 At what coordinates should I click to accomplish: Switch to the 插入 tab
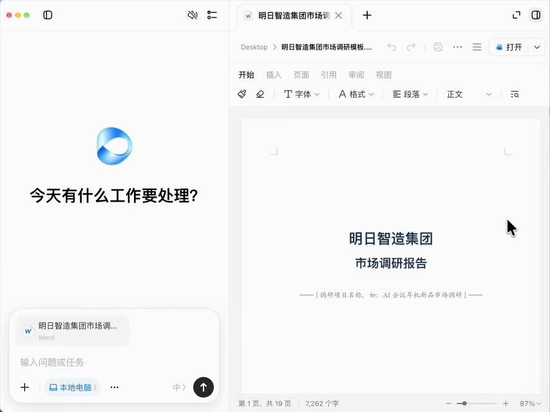click(x=274, y=75)
